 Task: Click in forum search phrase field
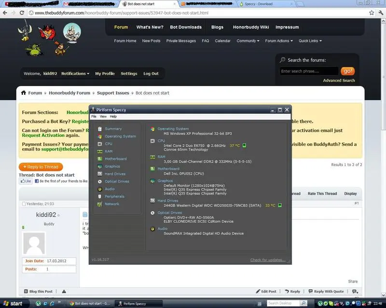click(x=309, y=71)
